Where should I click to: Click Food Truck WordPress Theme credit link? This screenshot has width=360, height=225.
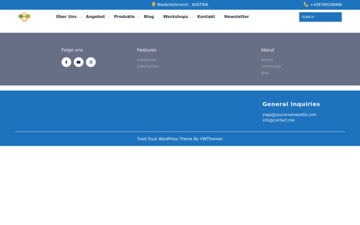point(180,139)
